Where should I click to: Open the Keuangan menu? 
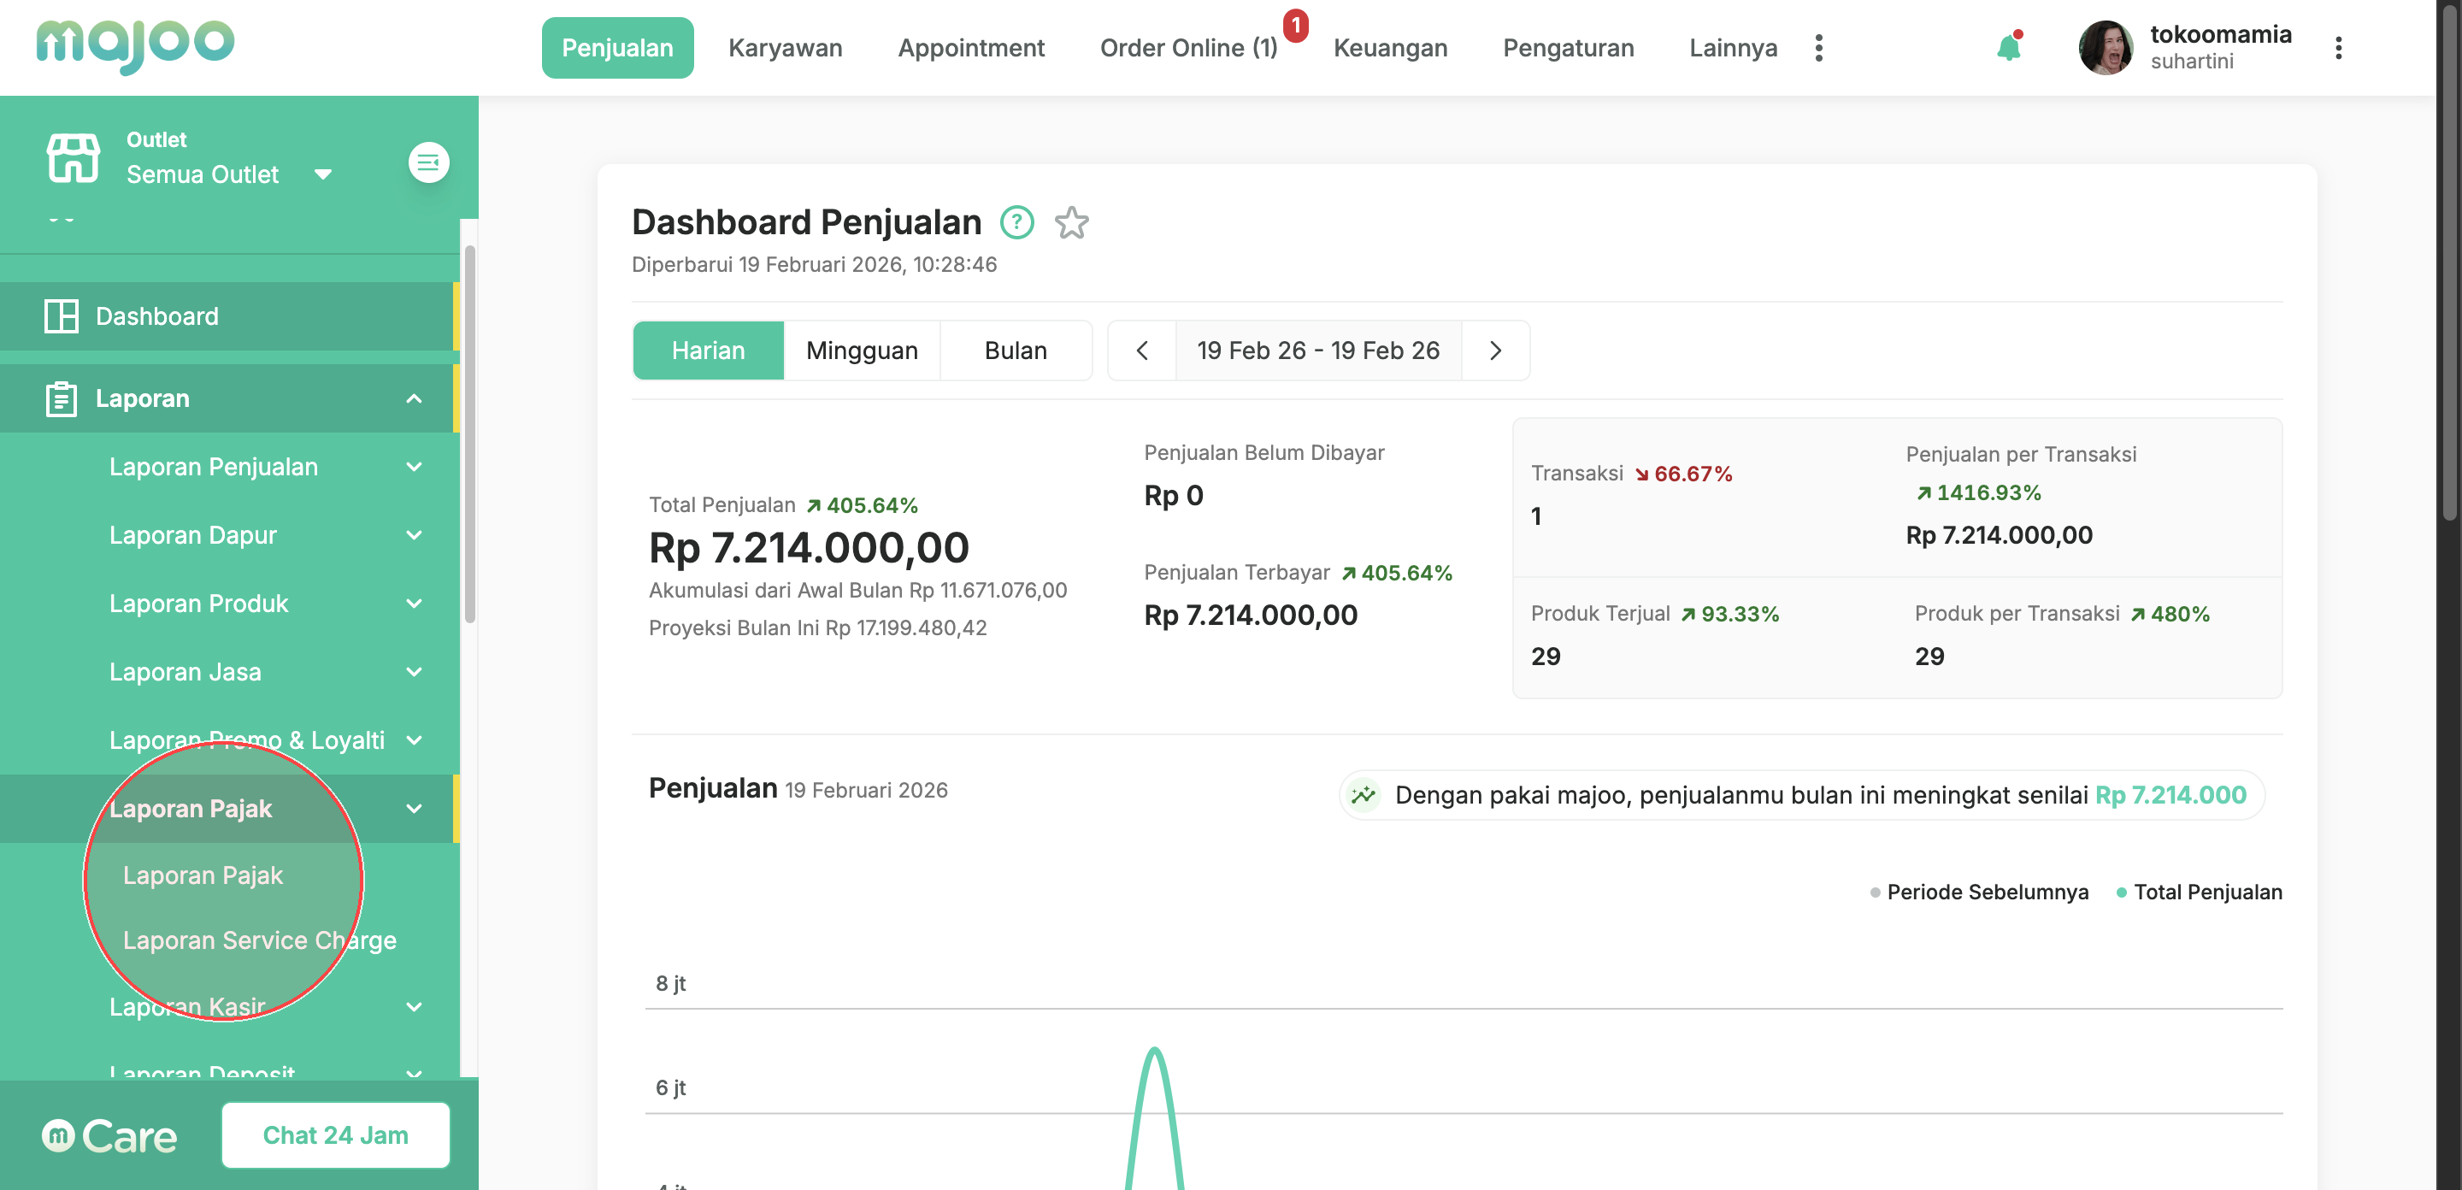1390,48
